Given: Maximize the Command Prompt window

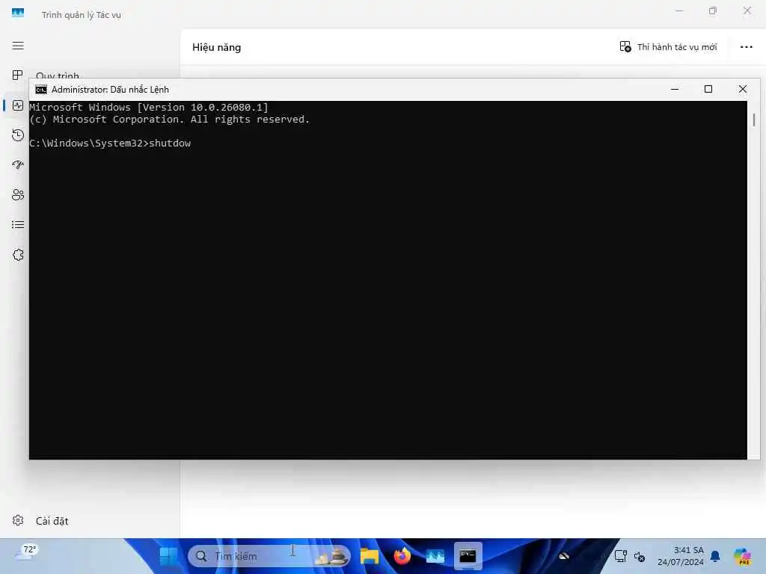Looking at the screenshot, I should [708, 90].
